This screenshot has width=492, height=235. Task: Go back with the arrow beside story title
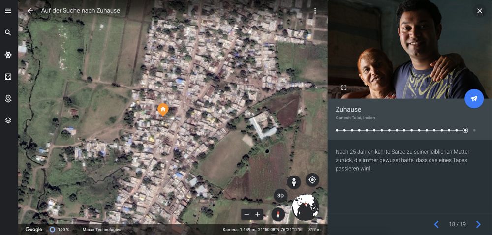click(30, 11)
